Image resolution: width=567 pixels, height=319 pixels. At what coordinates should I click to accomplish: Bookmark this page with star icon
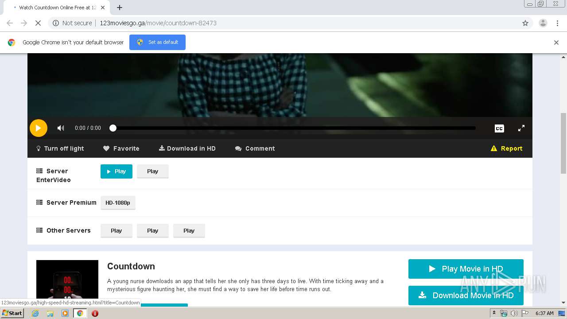click(x=525, y=23)
